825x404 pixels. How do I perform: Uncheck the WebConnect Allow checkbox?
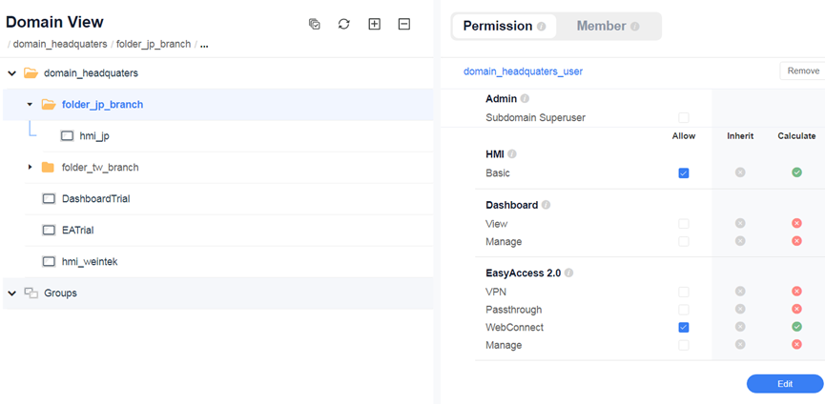[684, 328]
